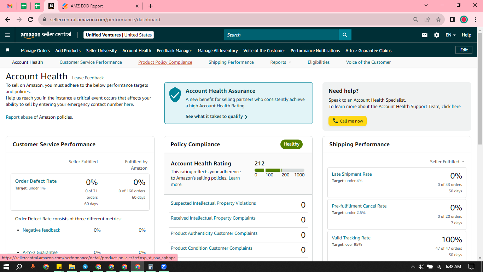Bookmark this page with the star icon

point(438,19)
